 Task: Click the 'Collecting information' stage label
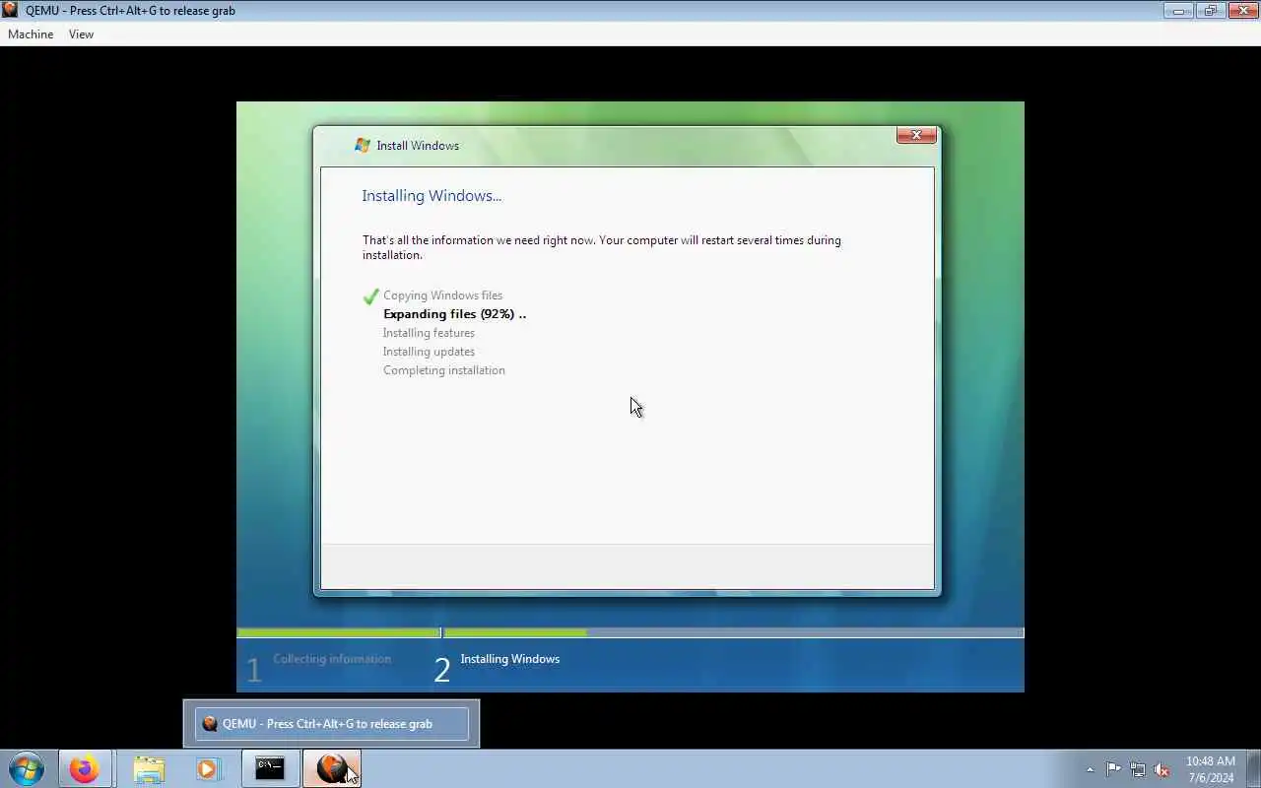click(332, 659)
